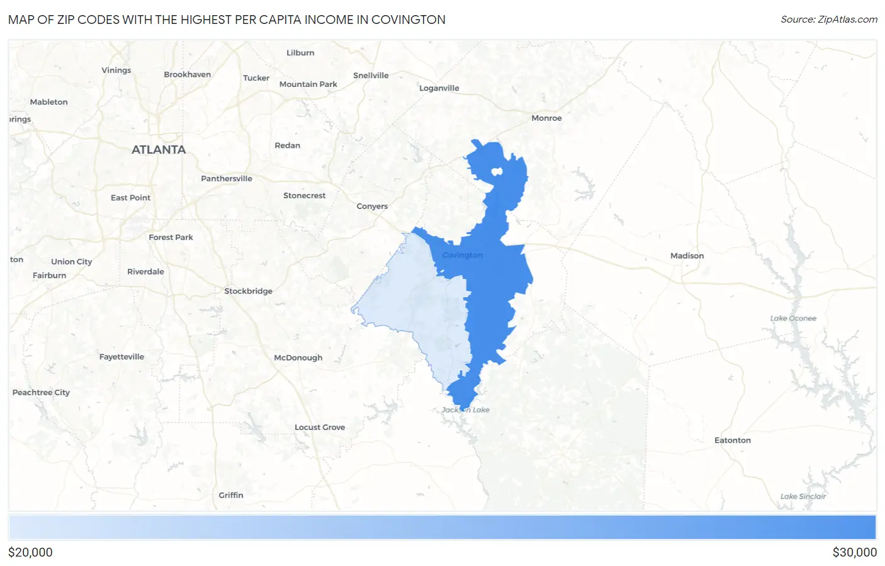The height and width of the screenshot is (566, 885).
Task: Click the Riverdale label
Action: [145, 271]
